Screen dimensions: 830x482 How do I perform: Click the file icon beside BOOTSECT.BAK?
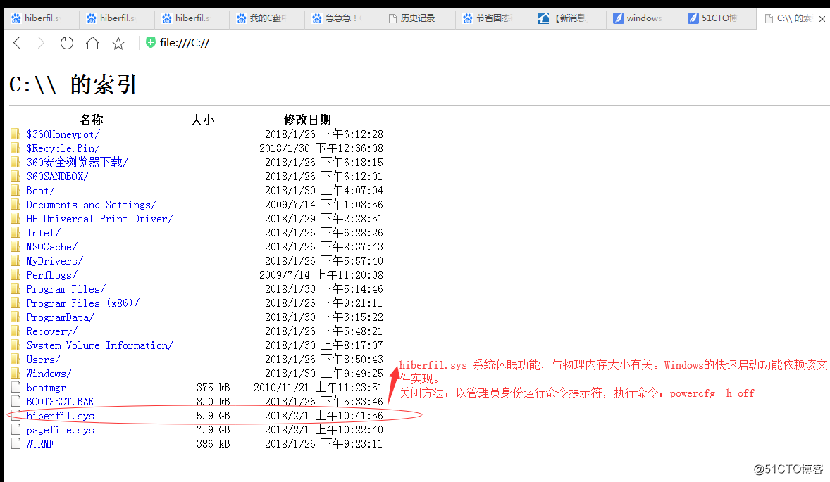[x=16, y=401]
